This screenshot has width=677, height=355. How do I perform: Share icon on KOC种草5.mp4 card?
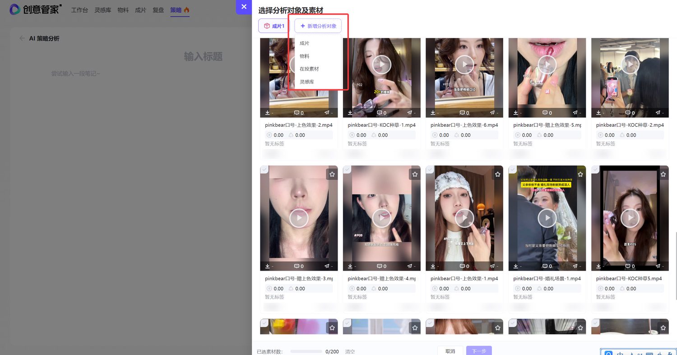(658, 266)
